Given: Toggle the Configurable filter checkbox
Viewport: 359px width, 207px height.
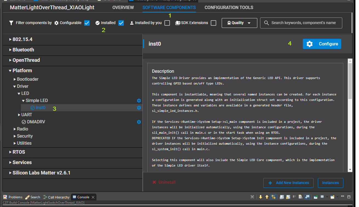Looking at the screenshot, I should (x=87, y=23).
